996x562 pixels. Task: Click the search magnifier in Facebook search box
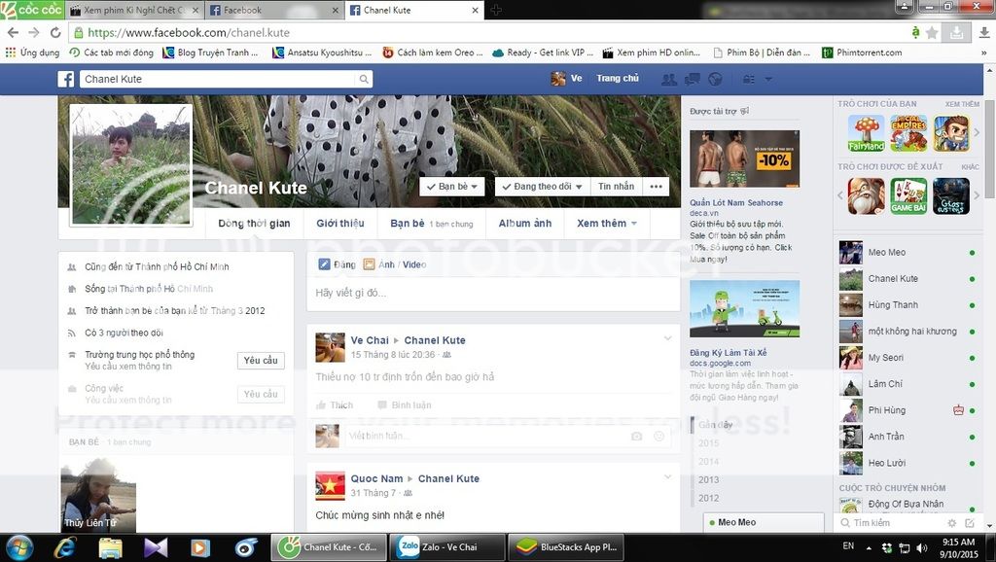pyautogui.click(x=364, y=79)
